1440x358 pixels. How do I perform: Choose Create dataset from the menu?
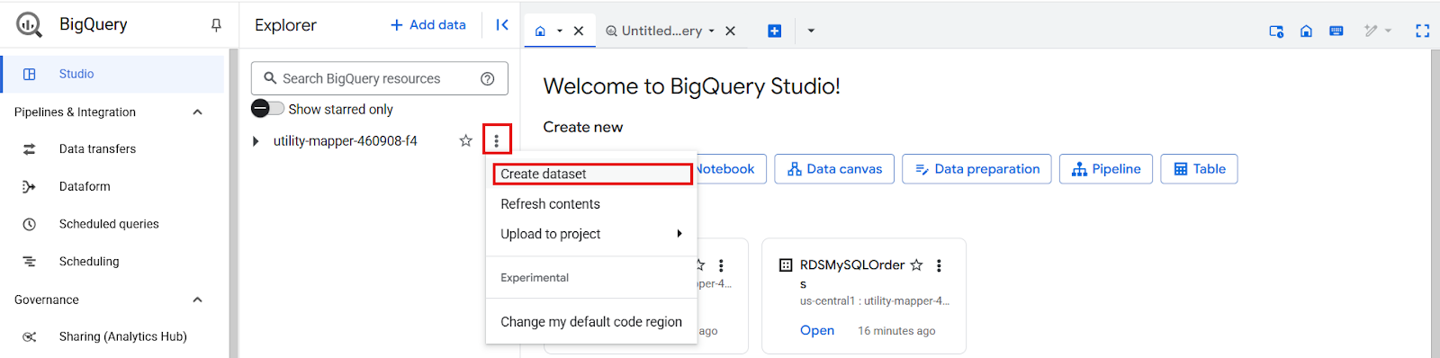[x=592, y=174]
